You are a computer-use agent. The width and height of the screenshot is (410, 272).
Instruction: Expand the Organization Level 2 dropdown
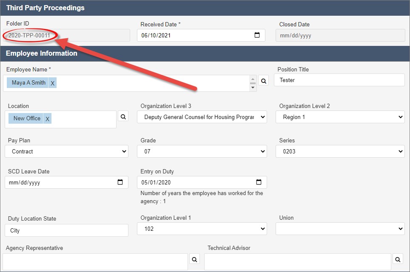(340, 117)
